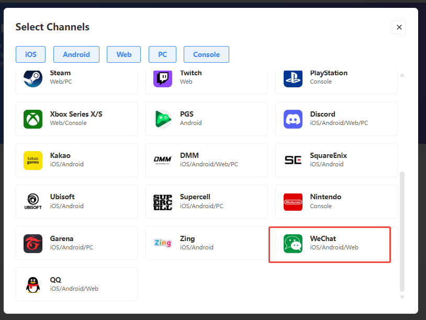This screenshot has width=426, height=320.
Task: Click the scrollbar down arrow
Action: click(x=402, y=297)
